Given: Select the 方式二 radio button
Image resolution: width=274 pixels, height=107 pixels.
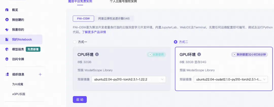Looking at the screenshot, I should click(x=176, y=42).
